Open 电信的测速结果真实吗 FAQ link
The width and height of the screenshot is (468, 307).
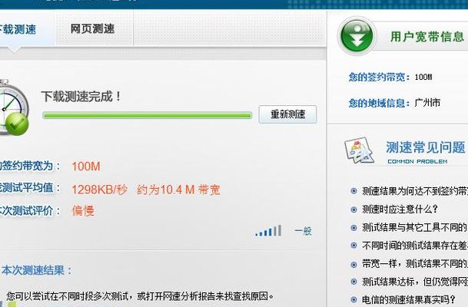click(409, 299)
